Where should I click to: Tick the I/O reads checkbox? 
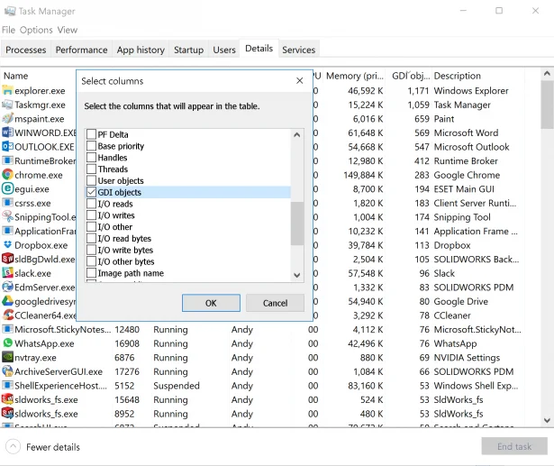91,205
